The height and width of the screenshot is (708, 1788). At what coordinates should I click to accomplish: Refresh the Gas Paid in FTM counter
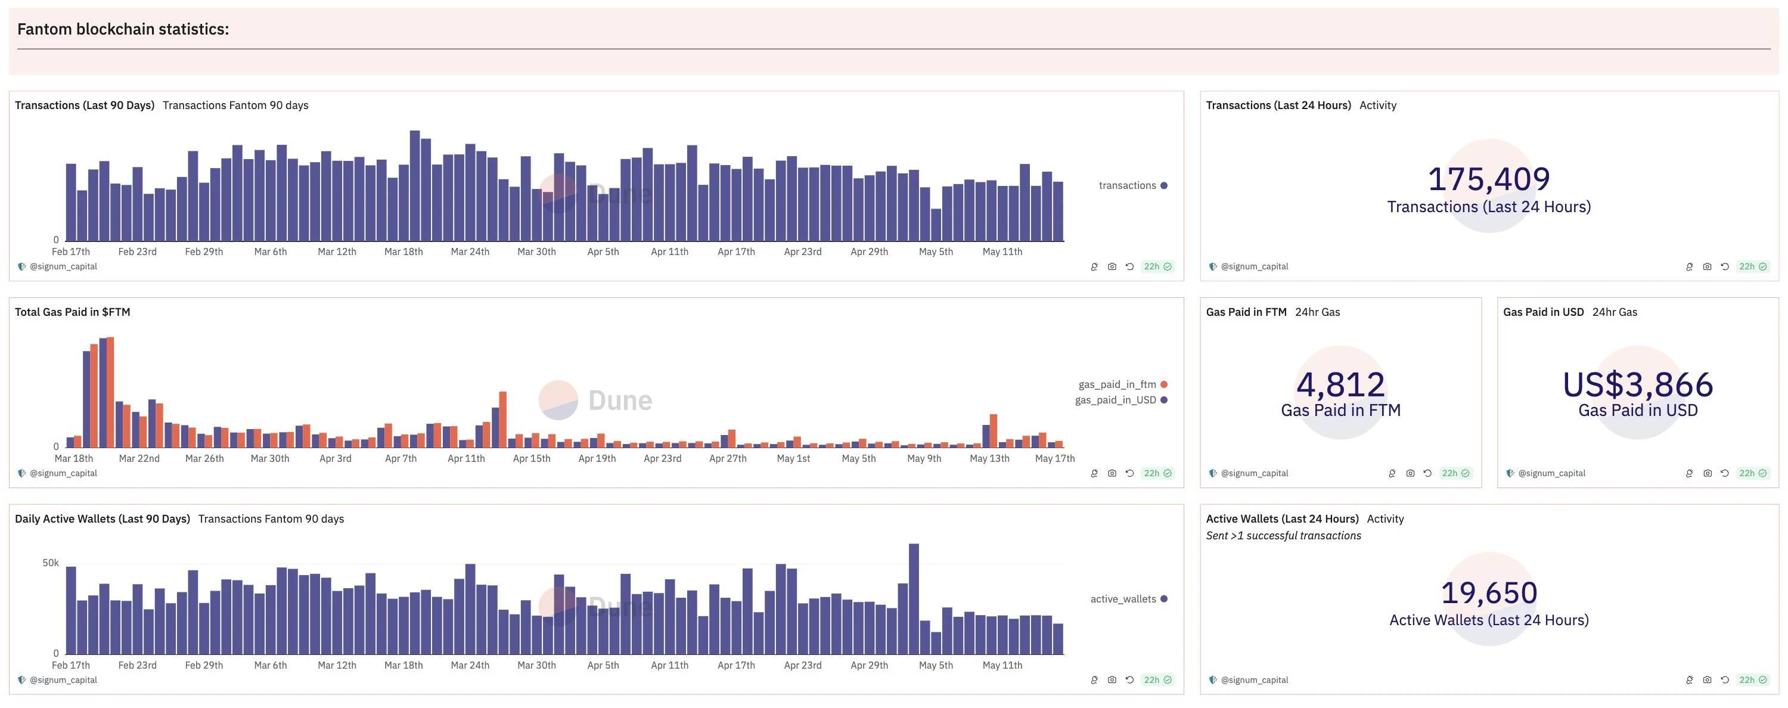tap(1428, 473)
